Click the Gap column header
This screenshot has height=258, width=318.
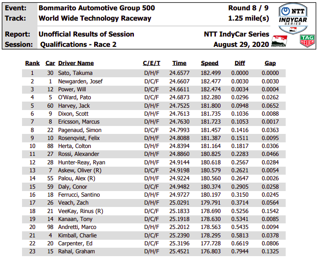[x=270, y=63]
